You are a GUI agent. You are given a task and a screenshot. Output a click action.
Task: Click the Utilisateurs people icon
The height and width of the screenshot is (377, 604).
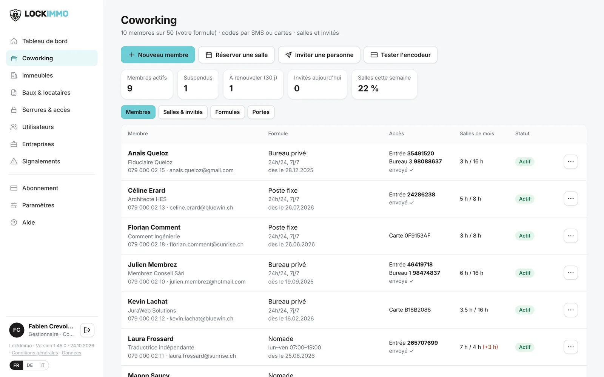pyautogui.click(x=14, y=127)
